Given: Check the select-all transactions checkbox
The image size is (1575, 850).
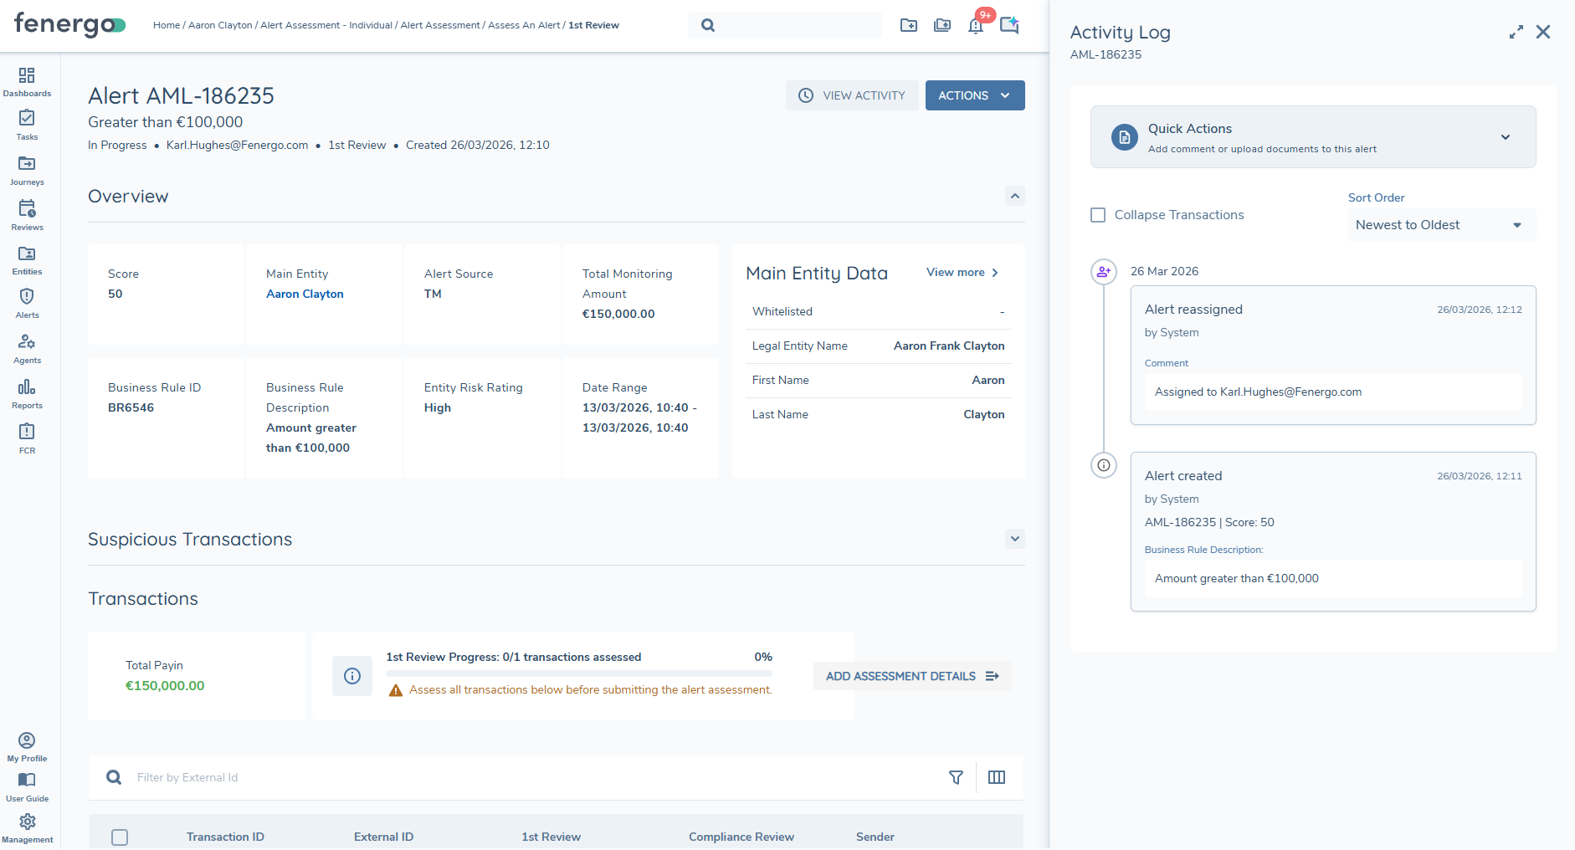Looking at the screenshot, I should click(120, 837).
